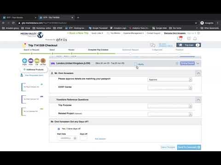Open Other bookmarks folder
The height and width of the screenshot is (165, 221).
point(210,28)
